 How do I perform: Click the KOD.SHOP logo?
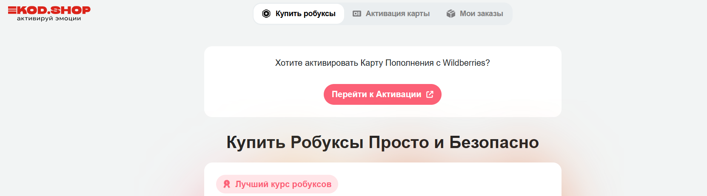[x=49, y=13]
